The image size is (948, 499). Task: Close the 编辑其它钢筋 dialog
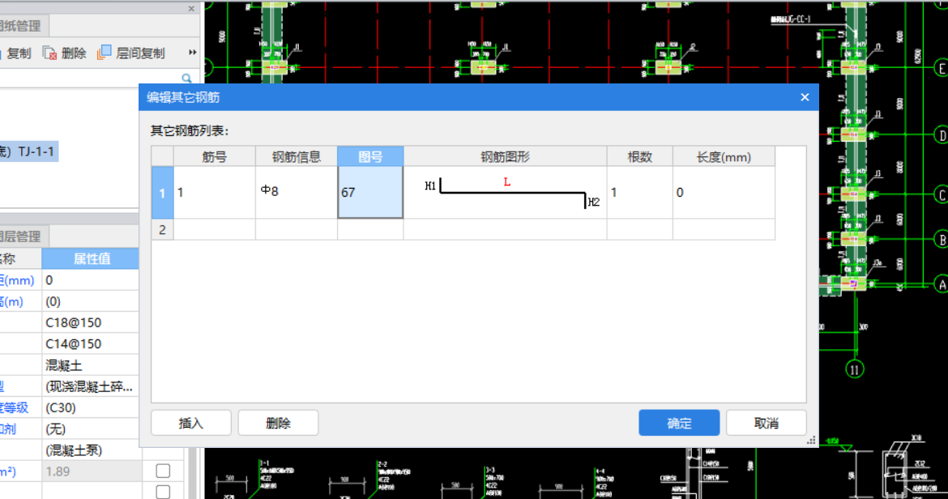[805, 97]
